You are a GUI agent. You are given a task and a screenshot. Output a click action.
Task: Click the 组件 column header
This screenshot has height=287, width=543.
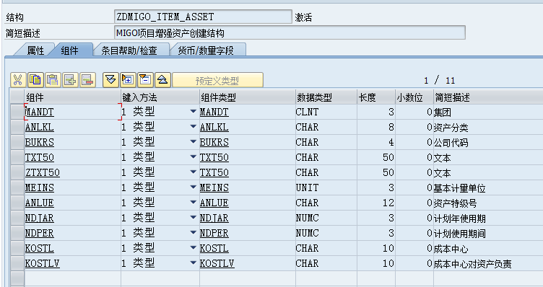pos(73,97)
